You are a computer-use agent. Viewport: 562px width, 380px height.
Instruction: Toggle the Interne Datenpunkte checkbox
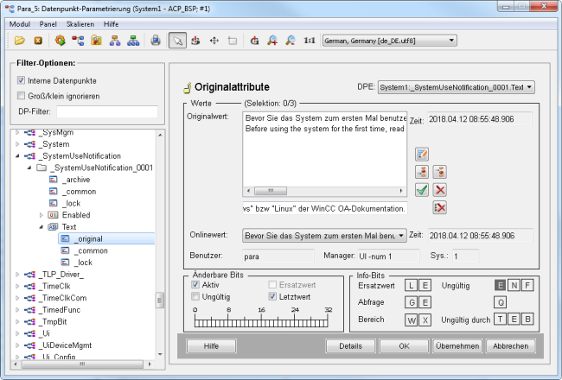coord(21,80)
